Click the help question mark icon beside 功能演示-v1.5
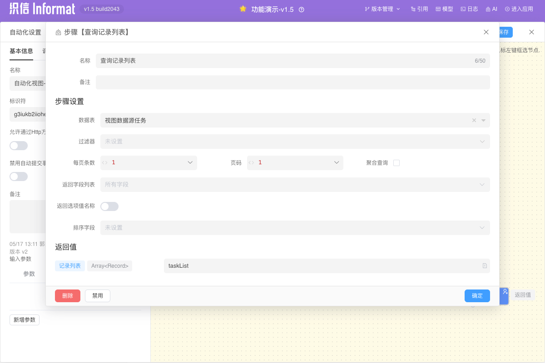Viewport: 545px width, 363px height. point(302,10)
